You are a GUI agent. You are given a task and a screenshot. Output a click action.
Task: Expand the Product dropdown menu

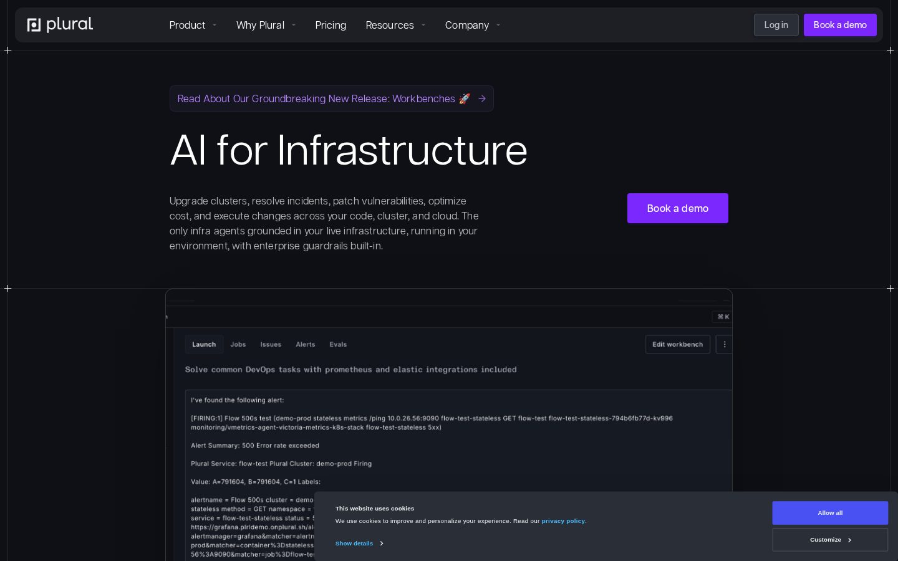point(193,25)
